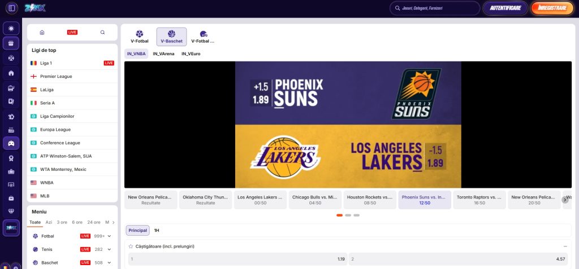The image size is (579, 269).
Task: Open the award ribbon sidebar icon
Action: click(x=11, y=158)
